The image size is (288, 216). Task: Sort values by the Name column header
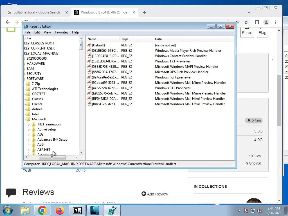point(102,39)
